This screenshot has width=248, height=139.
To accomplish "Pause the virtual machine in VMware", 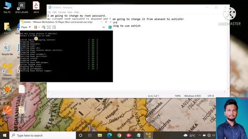I will tap(36, 27).
